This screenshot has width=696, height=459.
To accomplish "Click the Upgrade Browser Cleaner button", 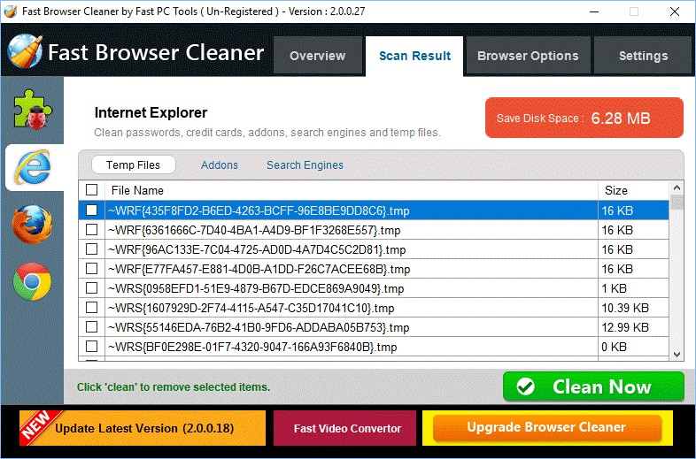I will [547, 427].
